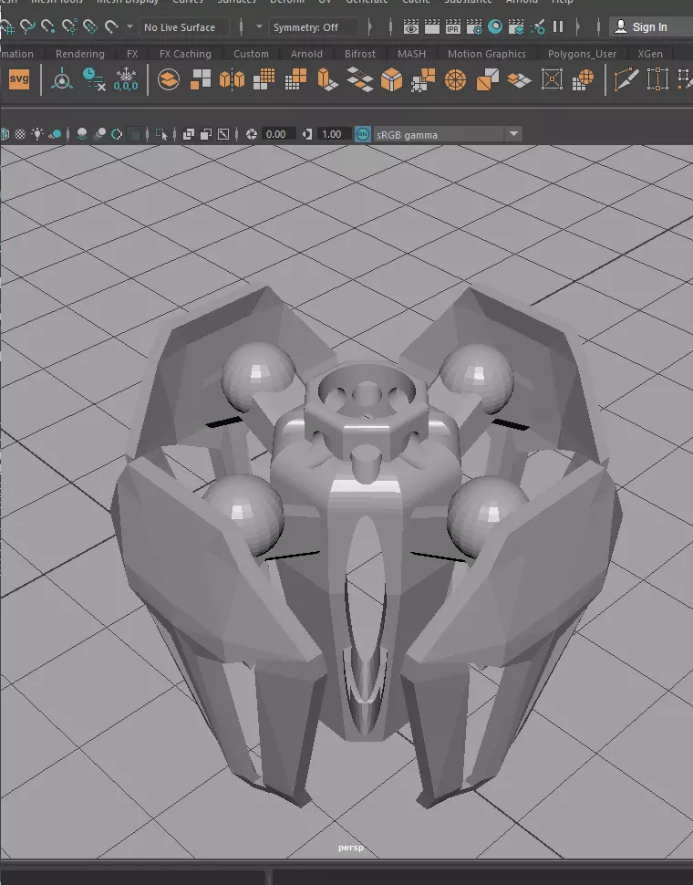The height and width of the screenshot is (885, 693).
Task: Click the Make Live magnet icon
Action: (111, 26)
